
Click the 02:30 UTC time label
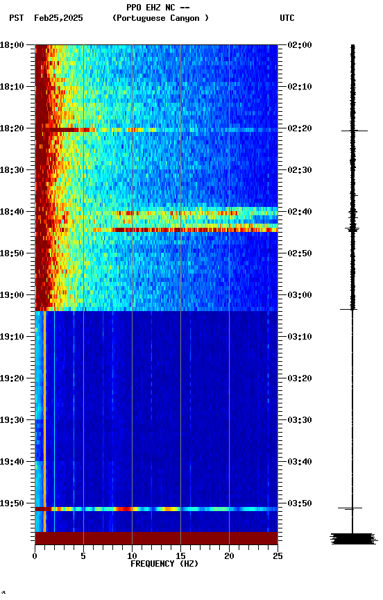[300, 170]
